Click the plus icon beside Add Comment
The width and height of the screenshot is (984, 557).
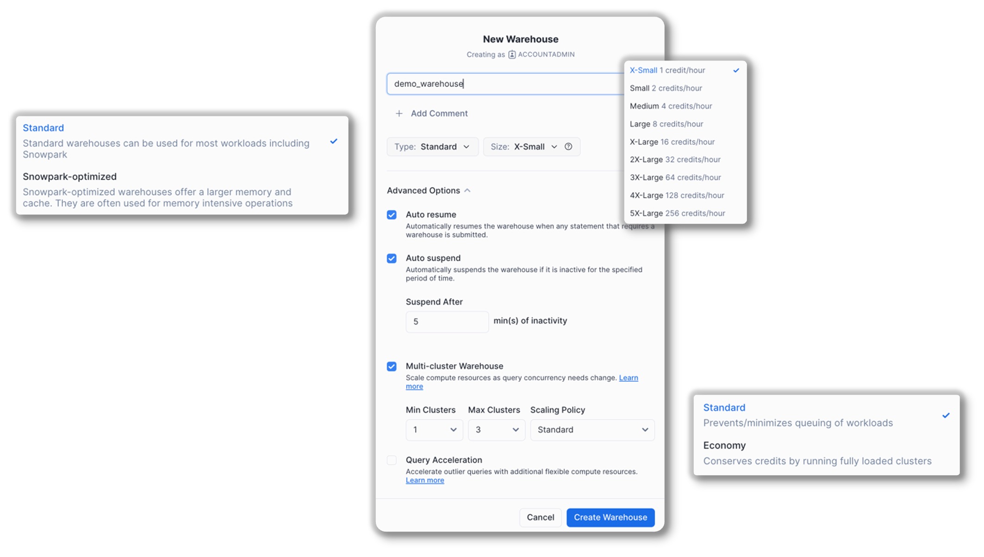click(399, 113)
